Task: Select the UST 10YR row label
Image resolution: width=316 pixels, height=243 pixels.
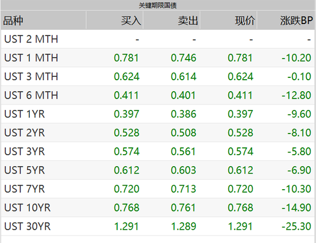Action: click(28, 207)
